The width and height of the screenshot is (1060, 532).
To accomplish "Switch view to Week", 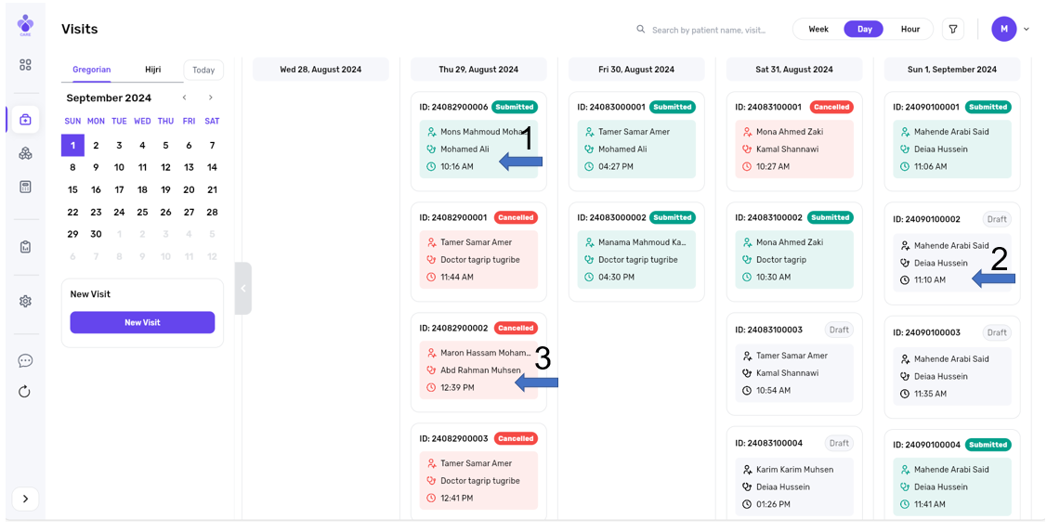I will (818, 30).
